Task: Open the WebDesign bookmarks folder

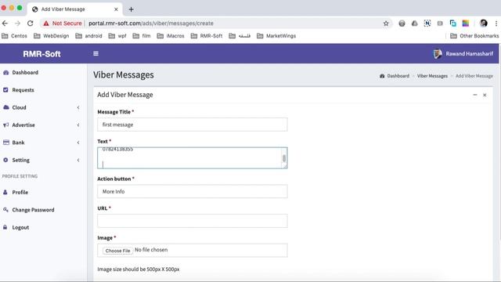Action: pyautogui.click(x=52, y=36)
